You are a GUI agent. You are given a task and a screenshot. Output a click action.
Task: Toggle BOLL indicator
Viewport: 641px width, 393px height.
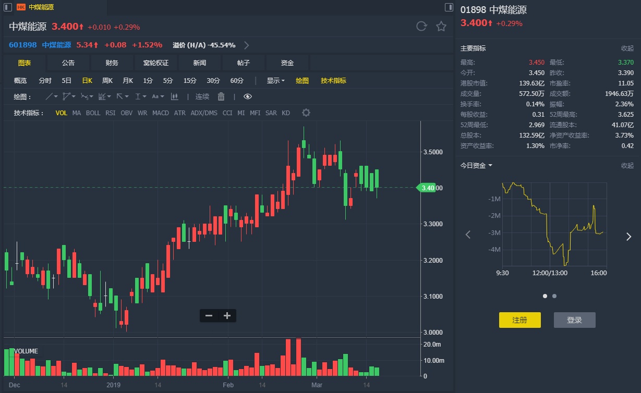[93, 113]
